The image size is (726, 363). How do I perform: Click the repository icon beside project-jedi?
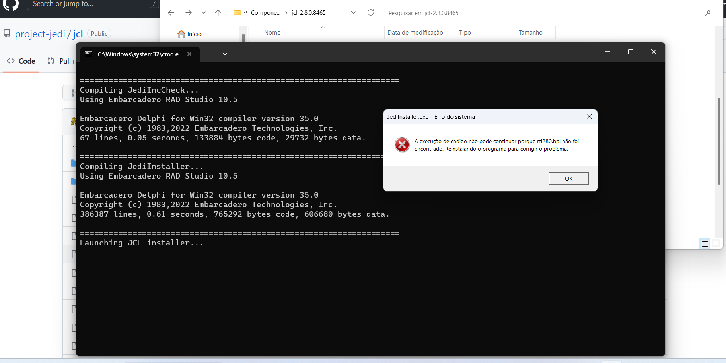click(7, 34)
